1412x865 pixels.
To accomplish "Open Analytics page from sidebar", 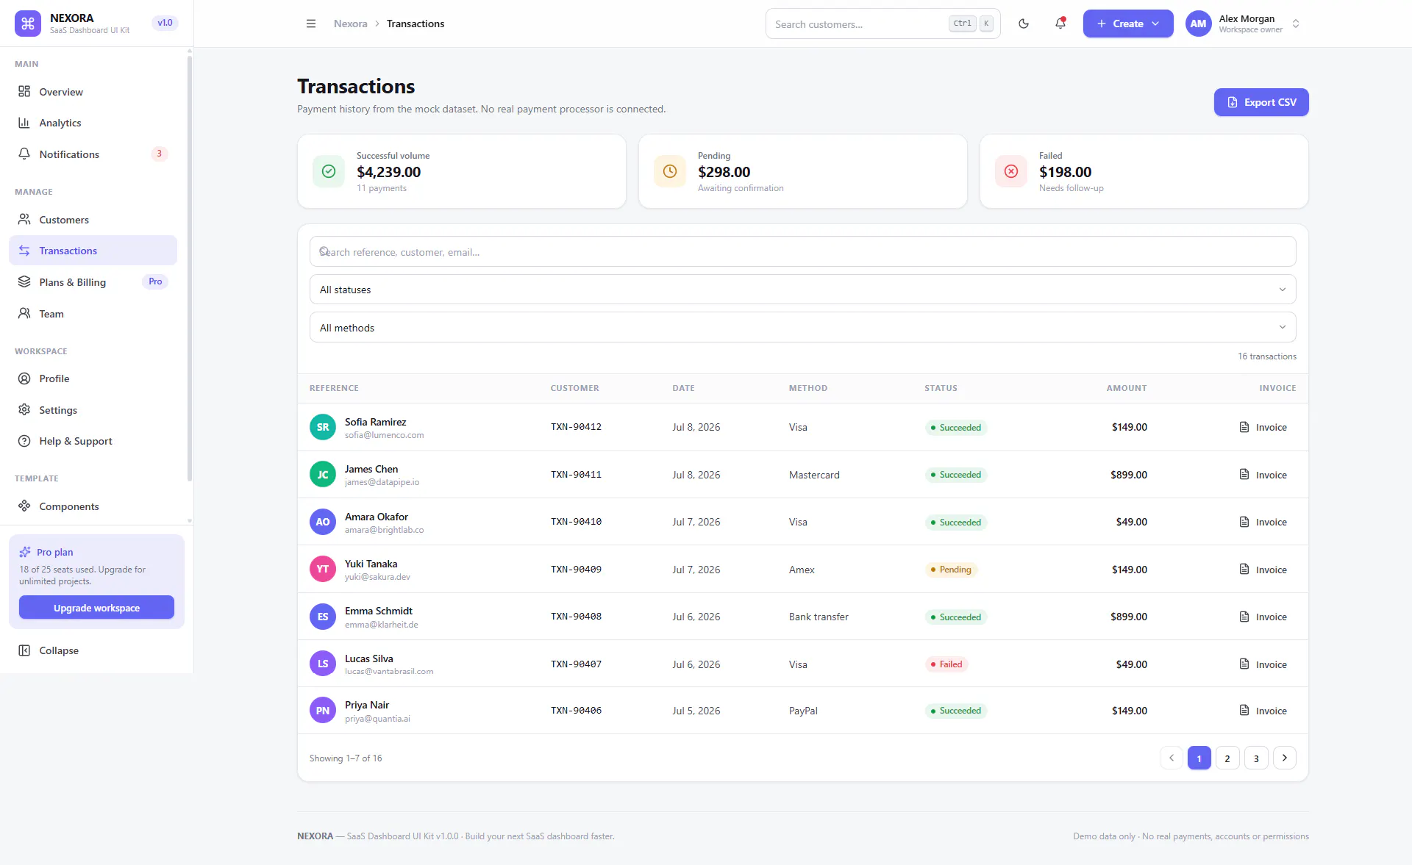I will coord(93,123).
